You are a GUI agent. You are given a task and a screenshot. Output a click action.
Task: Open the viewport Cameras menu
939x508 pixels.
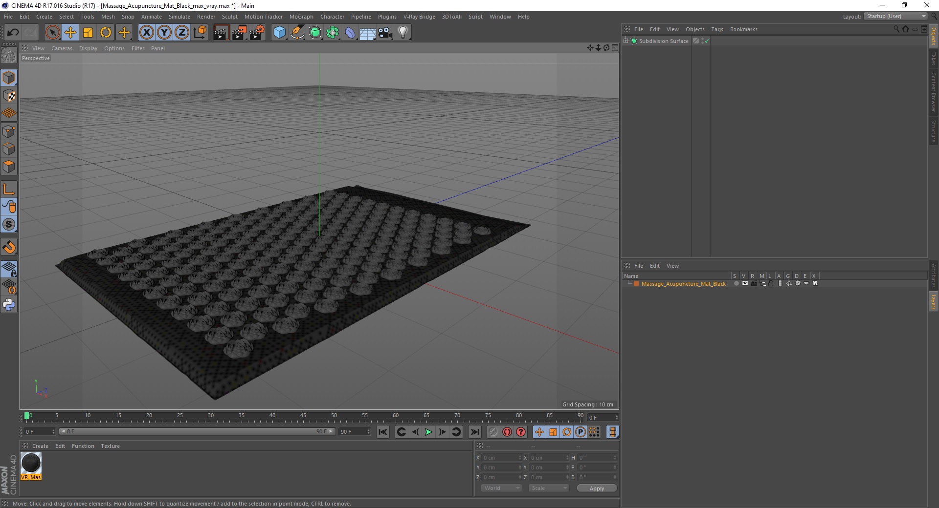[62, 48]
